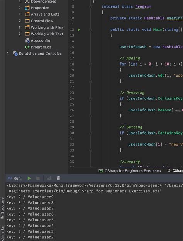Clear console output with trash icon
183x241 pixels.
[x=58, y=178]
